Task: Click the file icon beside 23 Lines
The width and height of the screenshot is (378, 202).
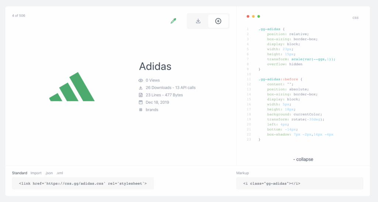Action: pyautogui.click(x=141, y=95)
